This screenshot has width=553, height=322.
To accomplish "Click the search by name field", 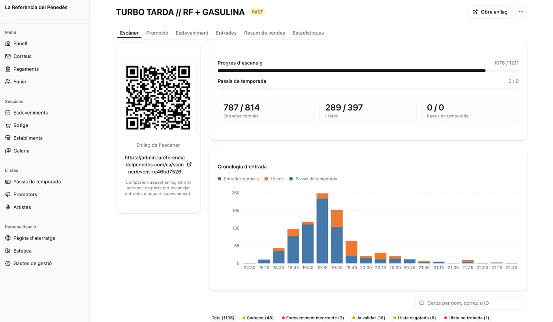I will pos(471,303).
